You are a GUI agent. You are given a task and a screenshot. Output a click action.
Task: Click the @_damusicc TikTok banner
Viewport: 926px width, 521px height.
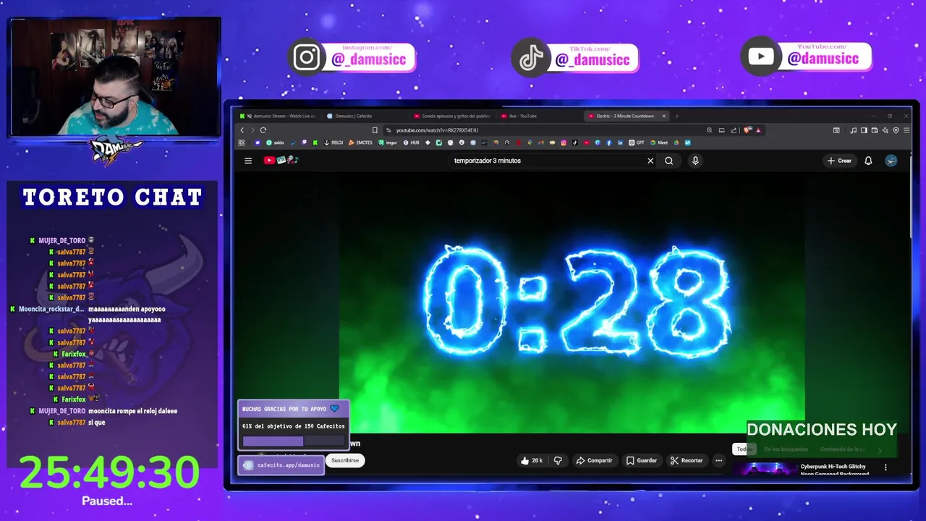coord(575,58)
